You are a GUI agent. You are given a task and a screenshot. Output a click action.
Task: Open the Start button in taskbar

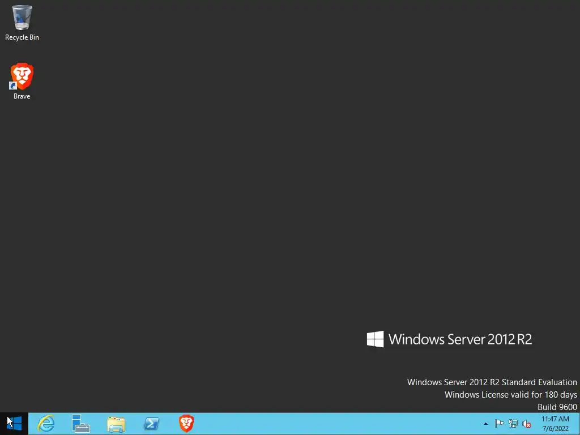[14, 424]
